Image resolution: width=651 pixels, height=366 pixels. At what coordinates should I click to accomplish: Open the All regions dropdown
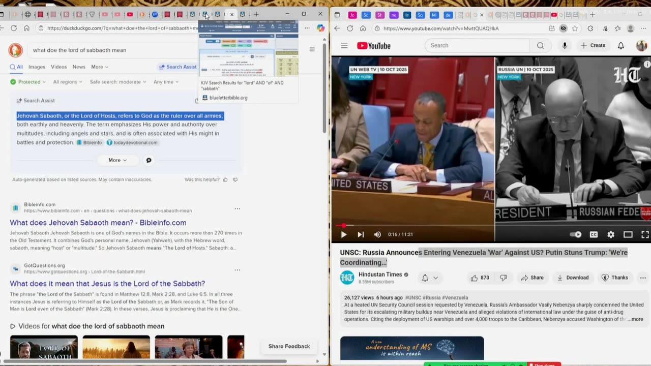[x=68, y=82]
